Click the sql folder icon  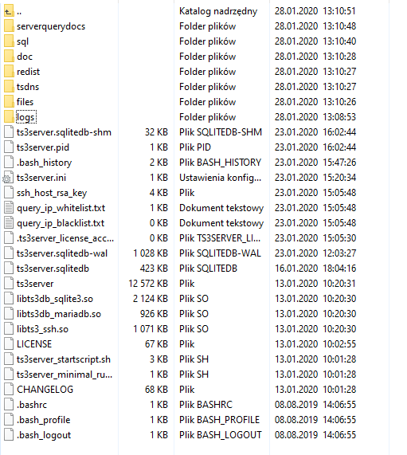point(9,41)
